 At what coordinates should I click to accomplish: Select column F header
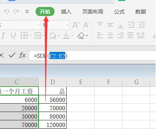(x=109, y=82)
